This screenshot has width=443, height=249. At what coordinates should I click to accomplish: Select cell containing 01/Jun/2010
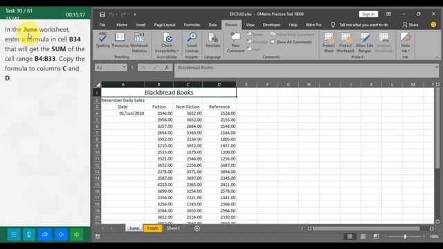pyautogui.click(x=123, y=113)
